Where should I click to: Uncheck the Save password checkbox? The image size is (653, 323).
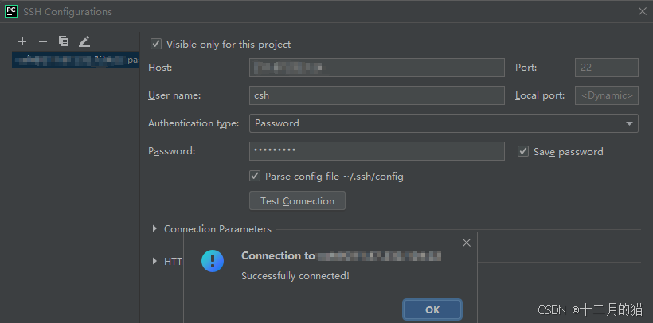523,151
